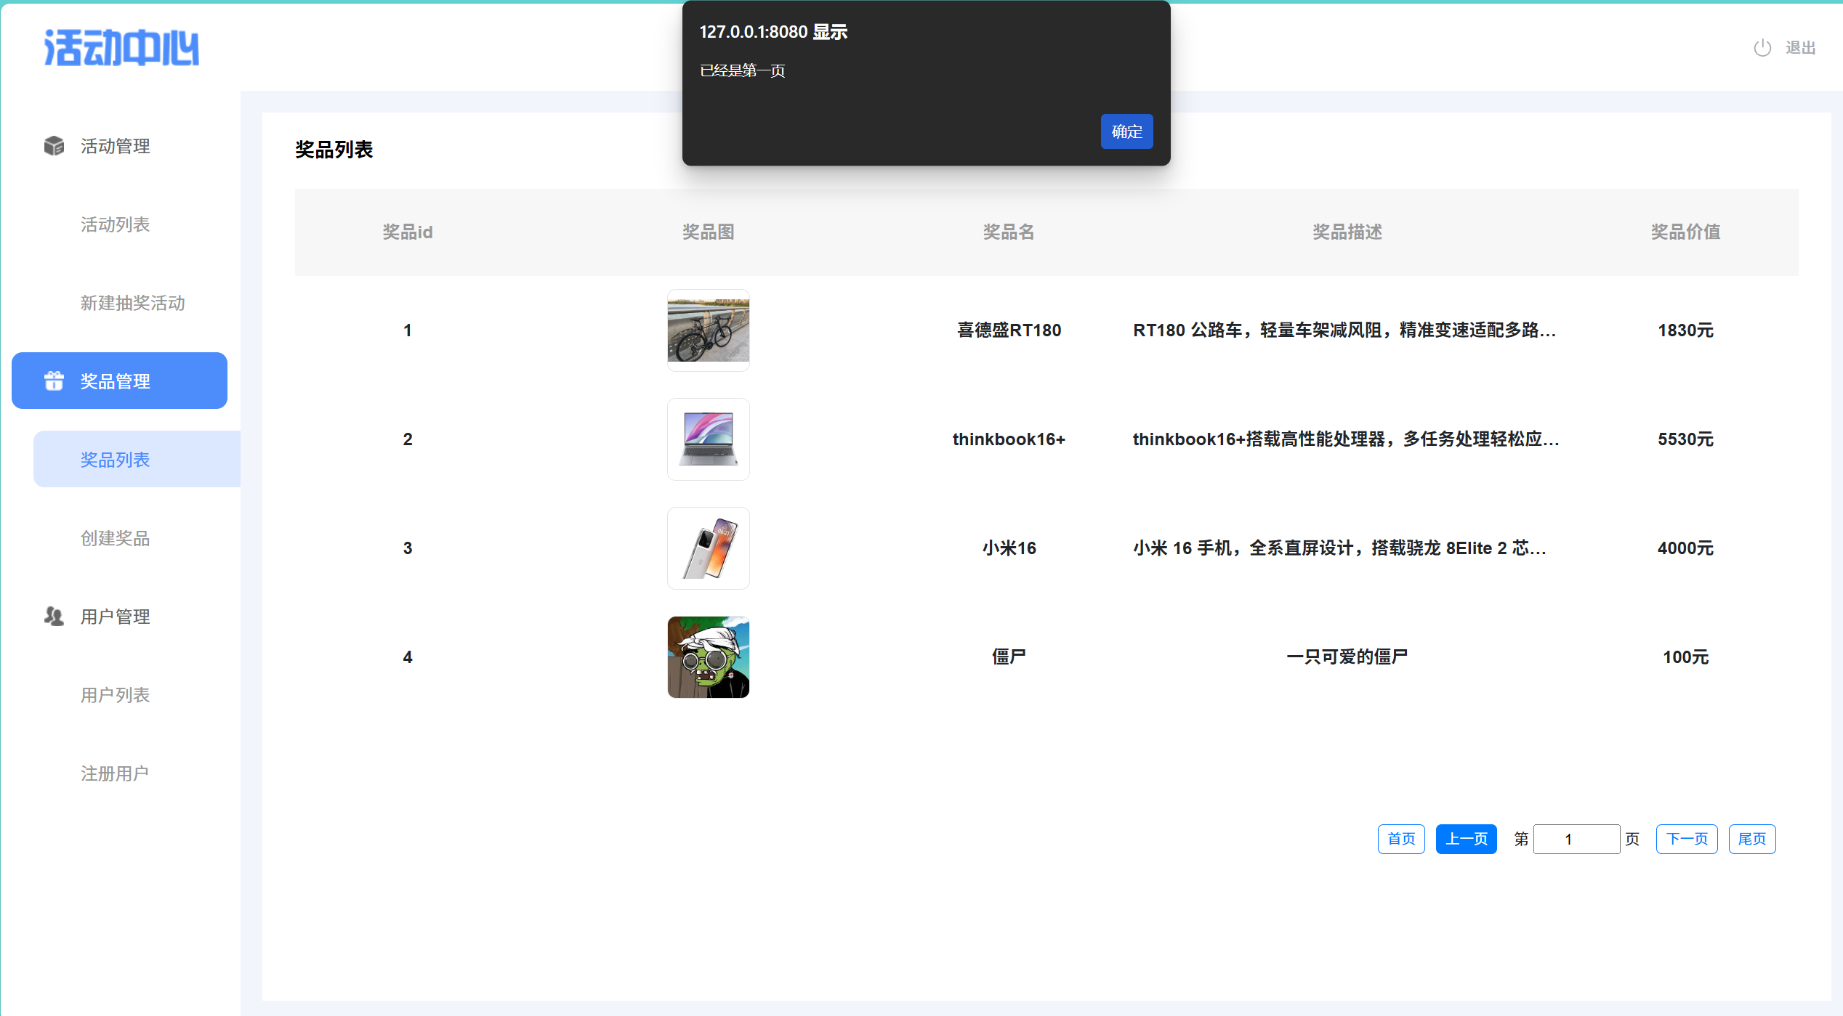Viewport: 1843px width, 1016px height.
Task: Click the 活动中心 logo
Action: coord(121,48)
